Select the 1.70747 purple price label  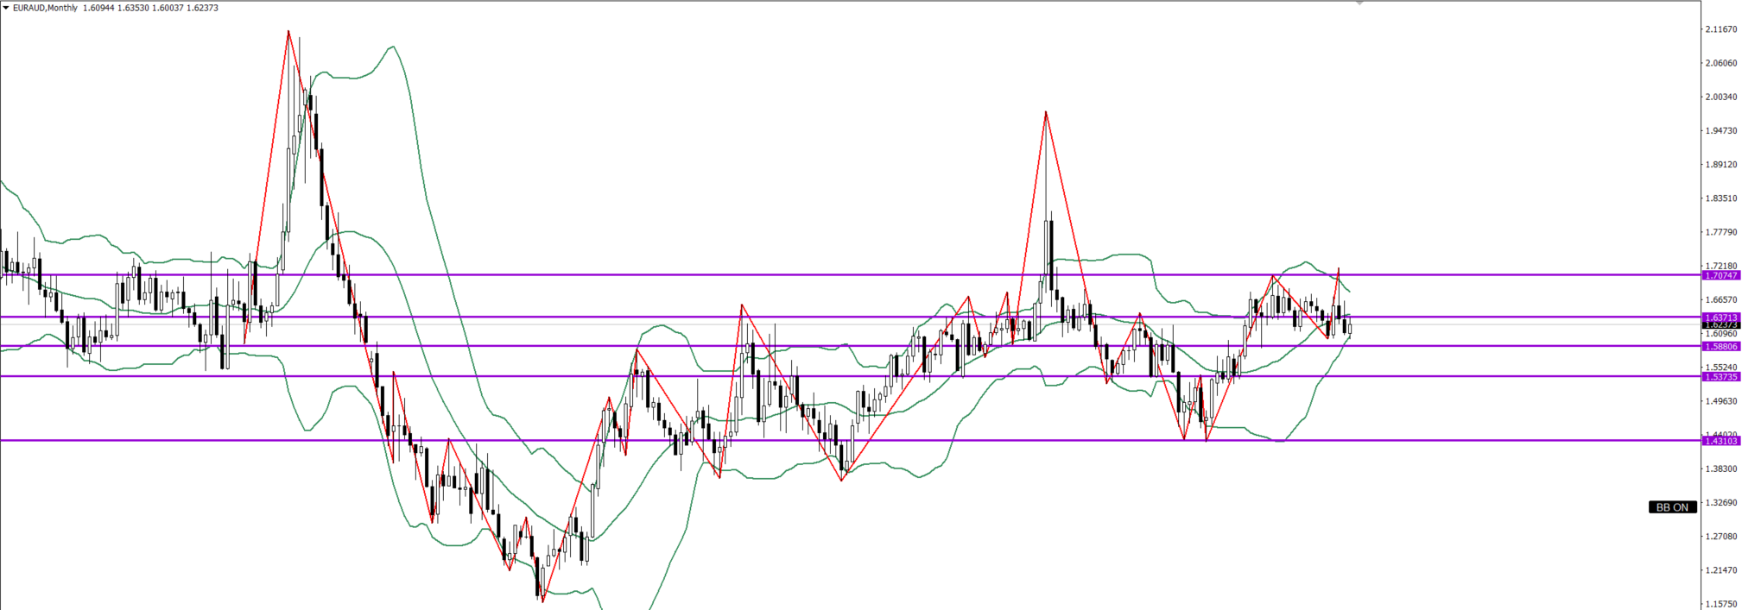click(x=1720, y=275)
